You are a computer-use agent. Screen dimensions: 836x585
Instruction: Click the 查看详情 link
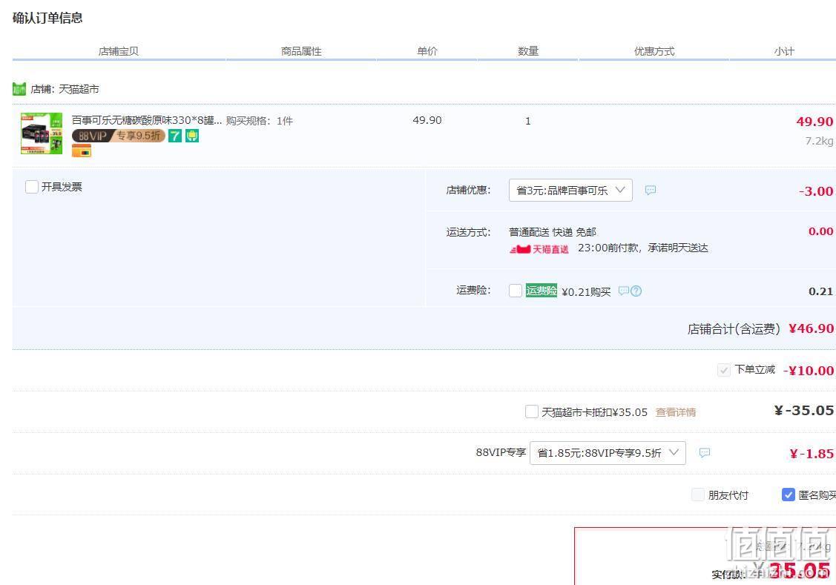(676, 412)
